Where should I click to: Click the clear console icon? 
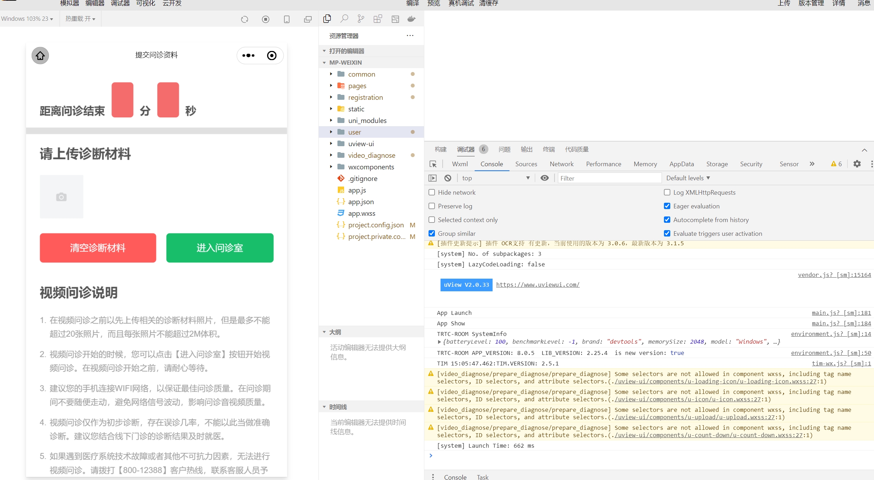(x=448, y=178)
